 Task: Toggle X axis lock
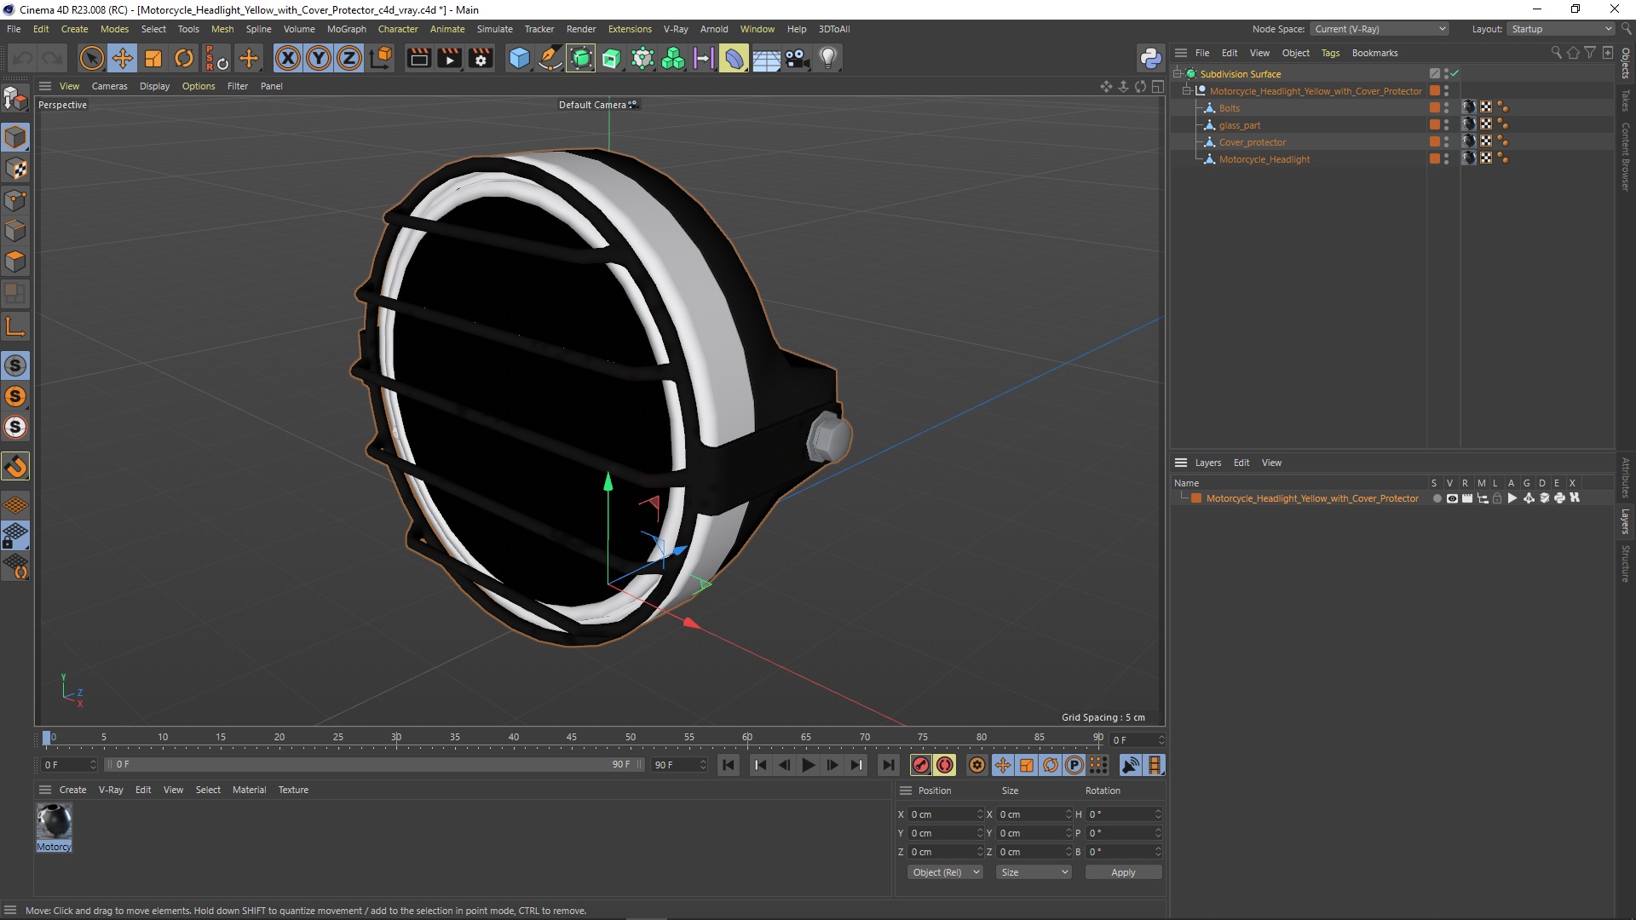coord(288,58)
